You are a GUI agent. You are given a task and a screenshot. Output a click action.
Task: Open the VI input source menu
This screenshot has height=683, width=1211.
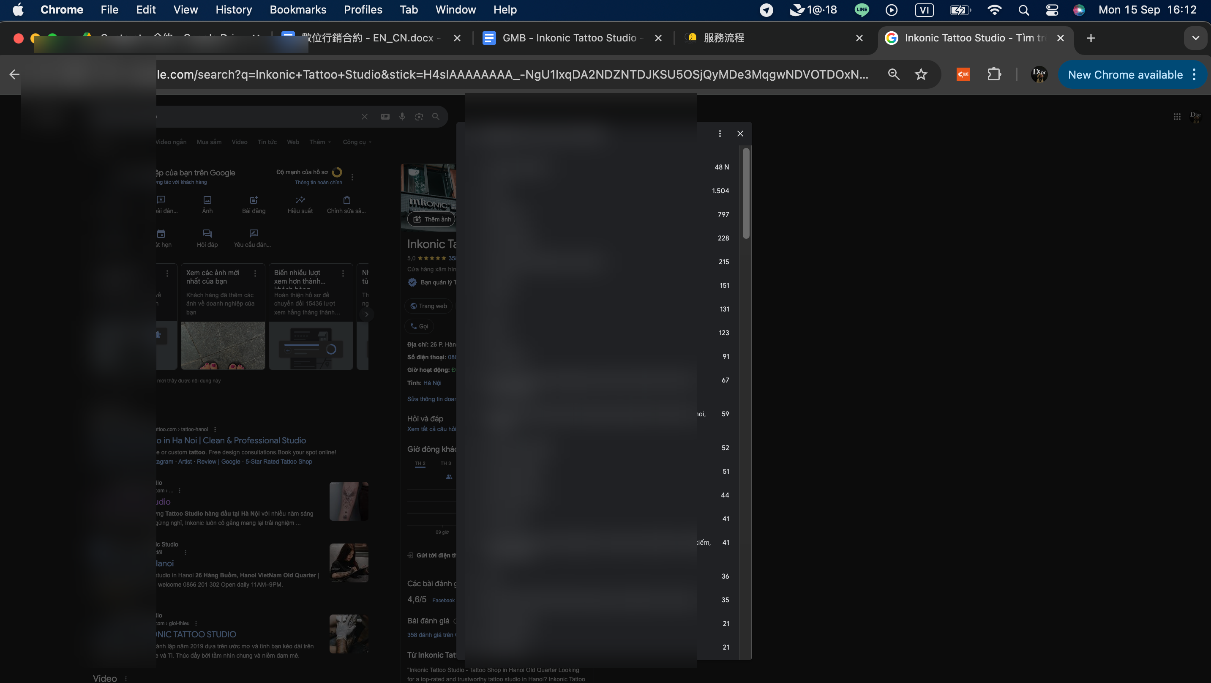(x=924, y=10)
